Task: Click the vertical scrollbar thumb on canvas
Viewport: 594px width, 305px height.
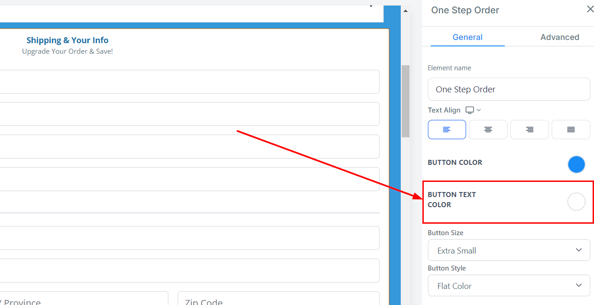Action: (405, 101)
